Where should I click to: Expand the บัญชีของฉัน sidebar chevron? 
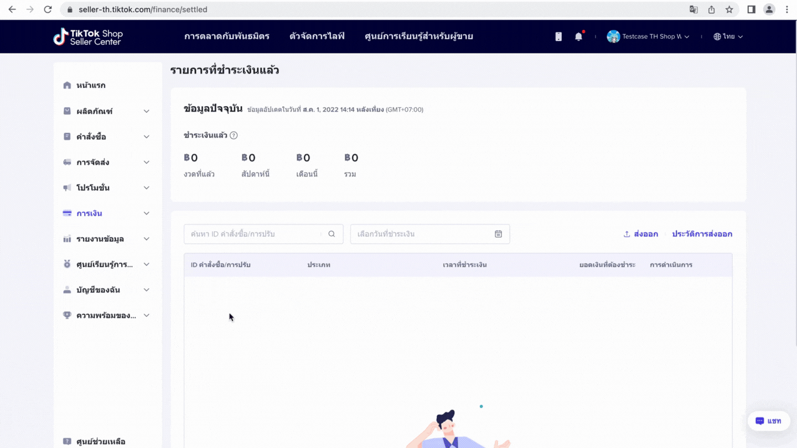(x=147, y=290)
